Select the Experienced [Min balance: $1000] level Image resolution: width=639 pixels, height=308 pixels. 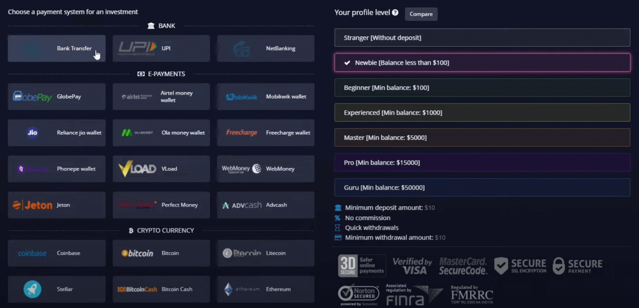tap(482, 113)
